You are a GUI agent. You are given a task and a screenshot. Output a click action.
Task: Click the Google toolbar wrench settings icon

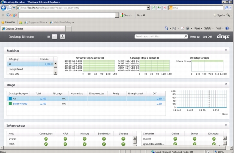click(228, 15)
